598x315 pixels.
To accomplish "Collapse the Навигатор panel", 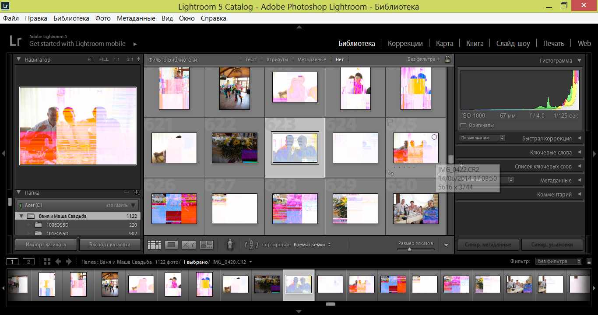I will tap(19, 59).
